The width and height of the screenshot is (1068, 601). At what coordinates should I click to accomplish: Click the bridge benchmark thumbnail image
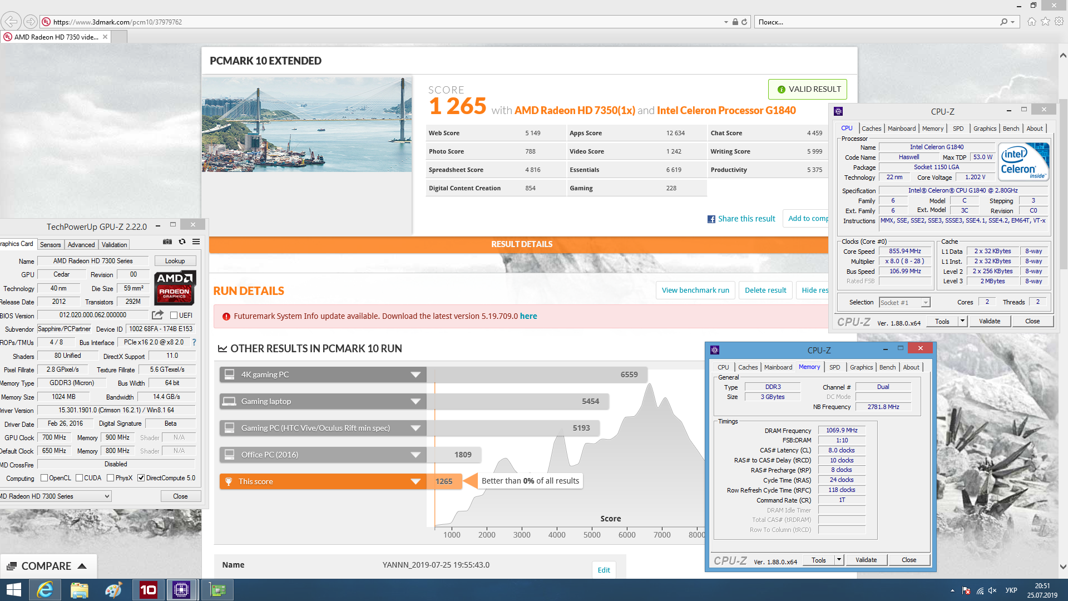coord(307,125)
